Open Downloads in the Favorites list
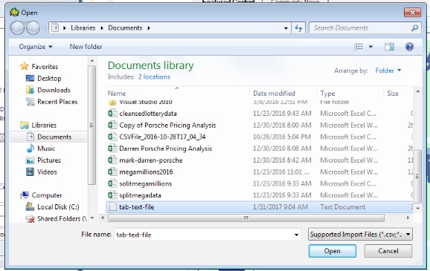 [54, 90]
